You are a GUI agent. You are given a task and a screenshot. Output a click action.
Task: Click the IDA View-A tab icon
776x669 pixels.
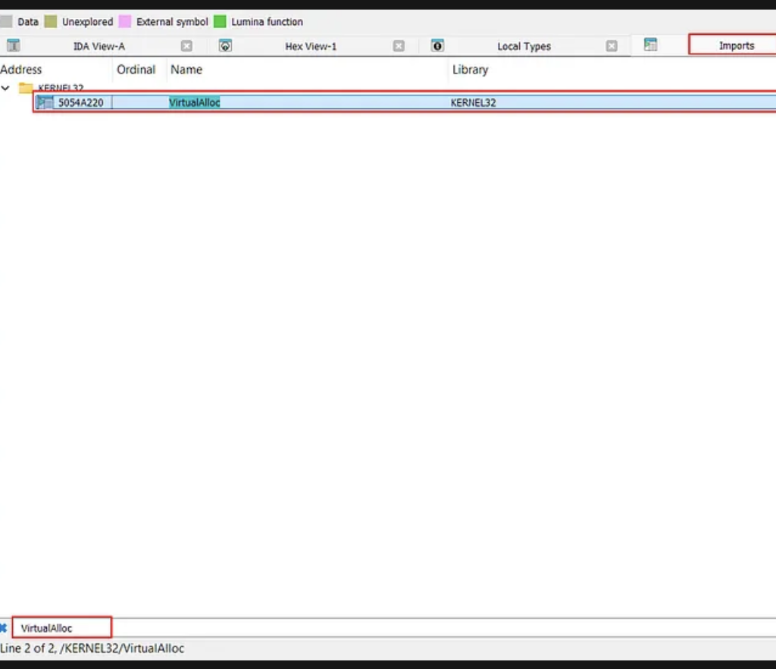tap(13, 45)
